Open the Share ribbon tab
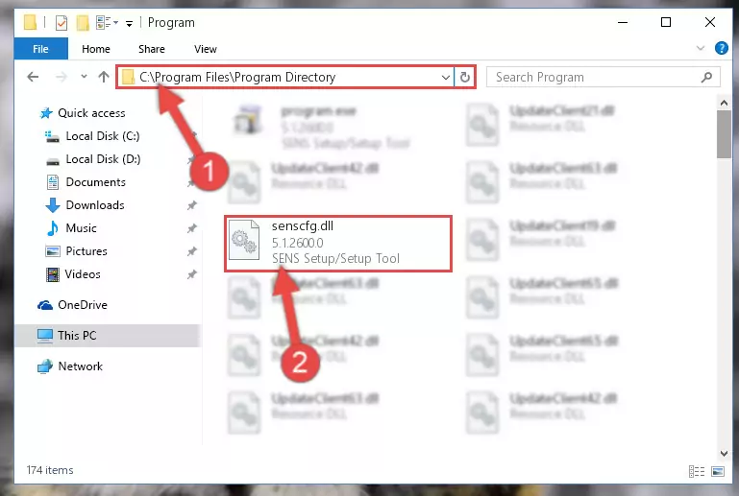Image resolution: width=739 pixels, height=496 pixels. coord(151,49)
